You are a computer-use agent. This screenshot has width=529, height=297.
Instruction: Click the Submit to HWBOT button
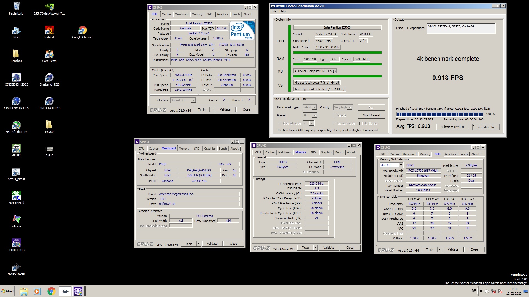[x=452, y=127]
